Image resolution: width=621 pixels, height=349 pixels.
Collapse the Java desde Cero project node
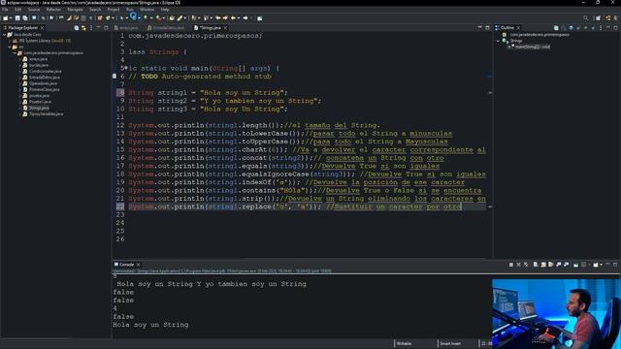pos(4,35)
